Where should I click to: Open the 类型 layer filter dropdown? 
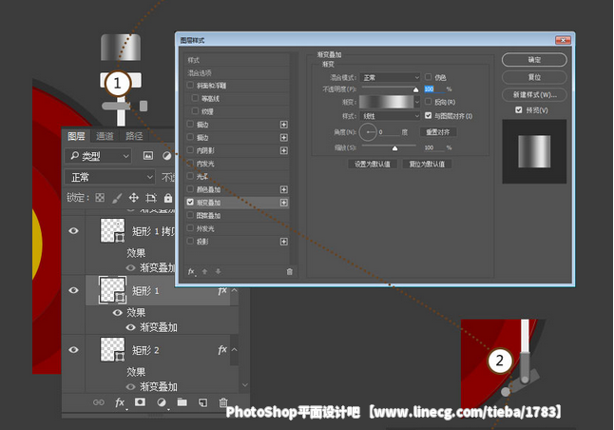(98, 156)
